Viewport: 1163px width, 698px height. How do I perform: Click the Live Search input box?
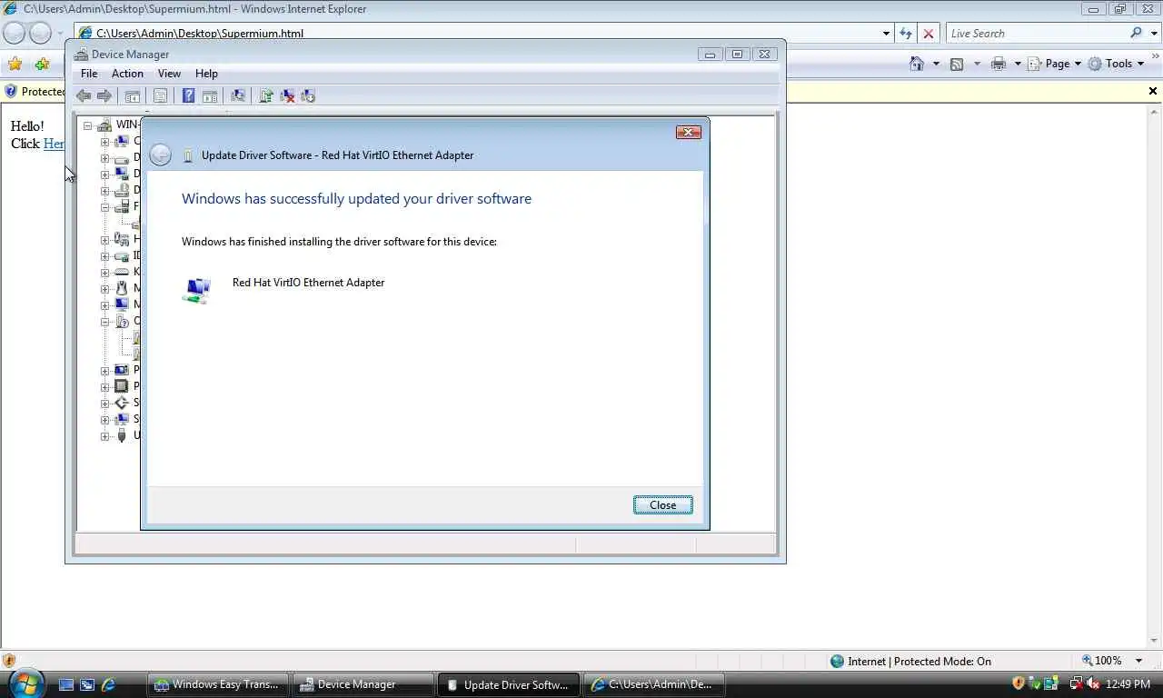click(1036, 33)
